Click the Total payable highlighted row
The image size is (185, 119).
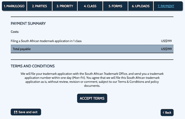coord(92,49)
